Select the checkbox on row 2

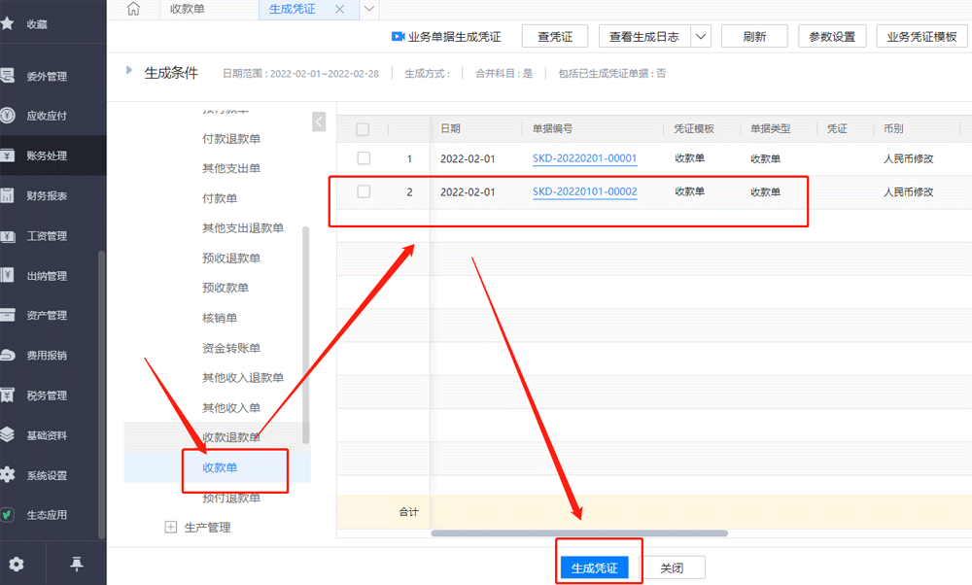click(365, 191)
